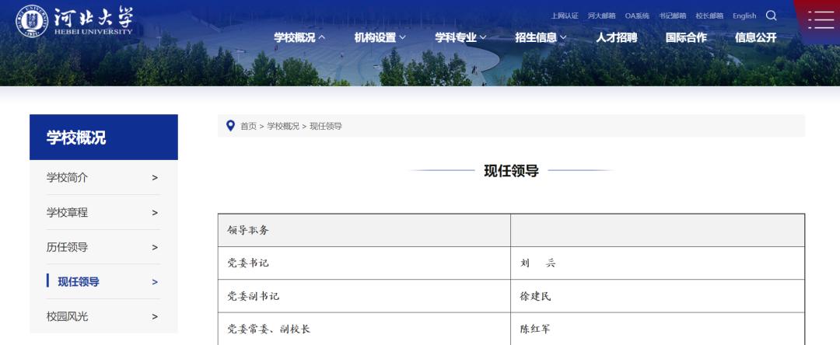The height and width of the screenshot is (345, 840).
Task: Click the 现任领导 page heading
Action: 511,171
